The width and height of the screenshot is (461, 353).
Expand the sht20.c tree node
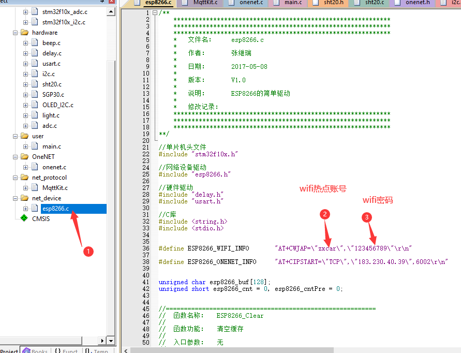click(25, 84)
